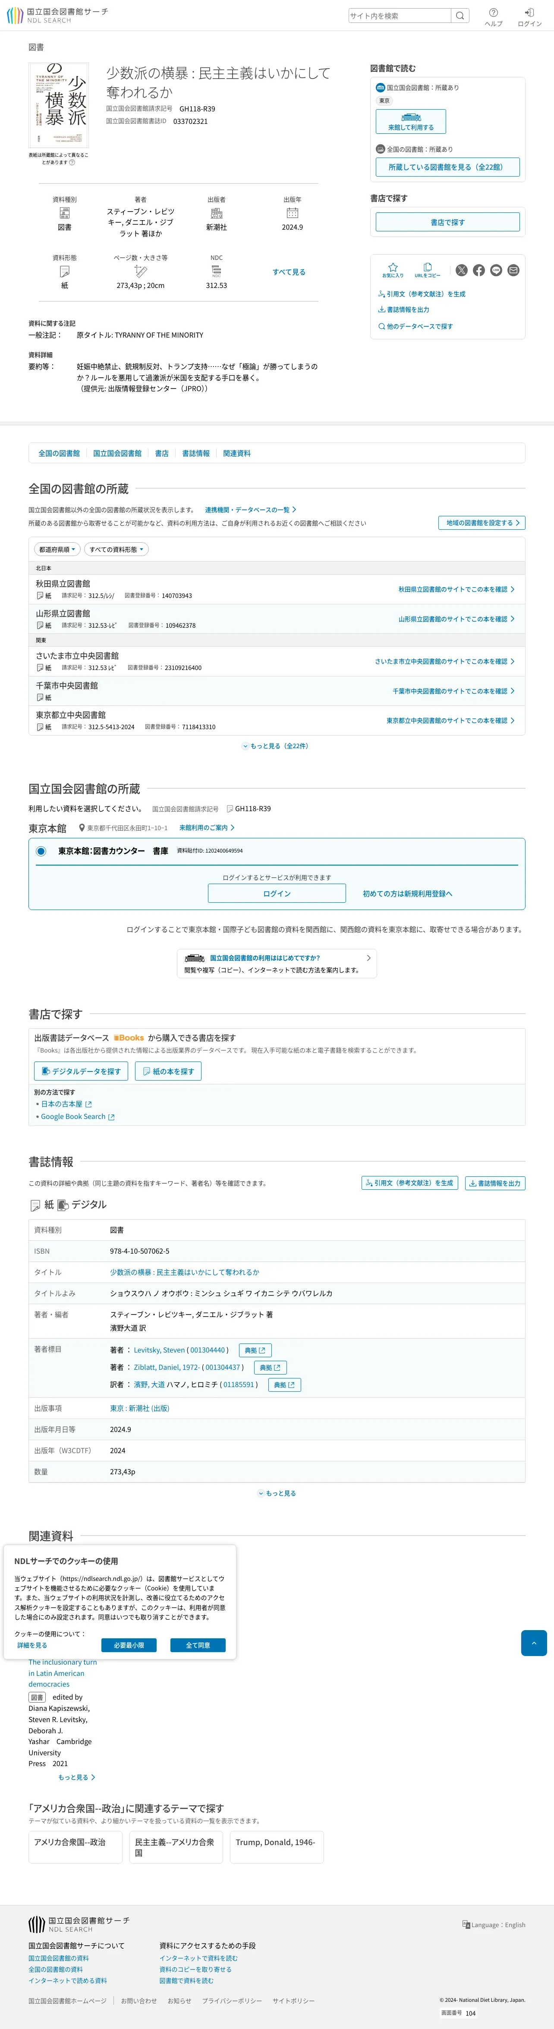Click 来館して利用する button
Image resolution: width=554 pixels, height=2029 pixels.
[x=411, y=121]
